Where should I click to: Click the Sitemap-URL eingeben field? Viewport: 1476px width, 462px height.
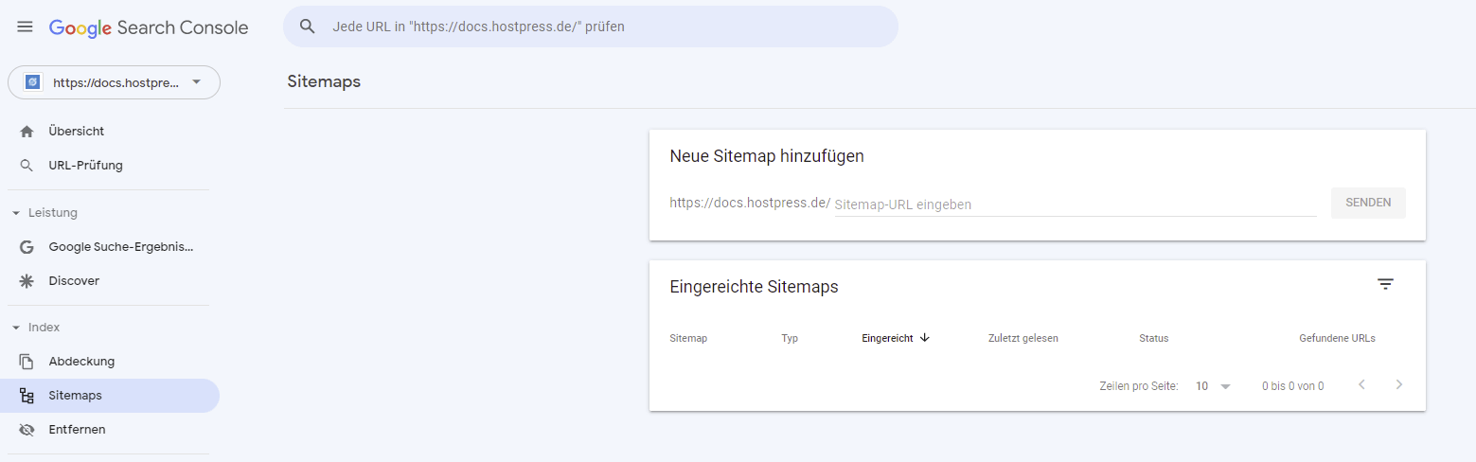[x=1075, y=204]
